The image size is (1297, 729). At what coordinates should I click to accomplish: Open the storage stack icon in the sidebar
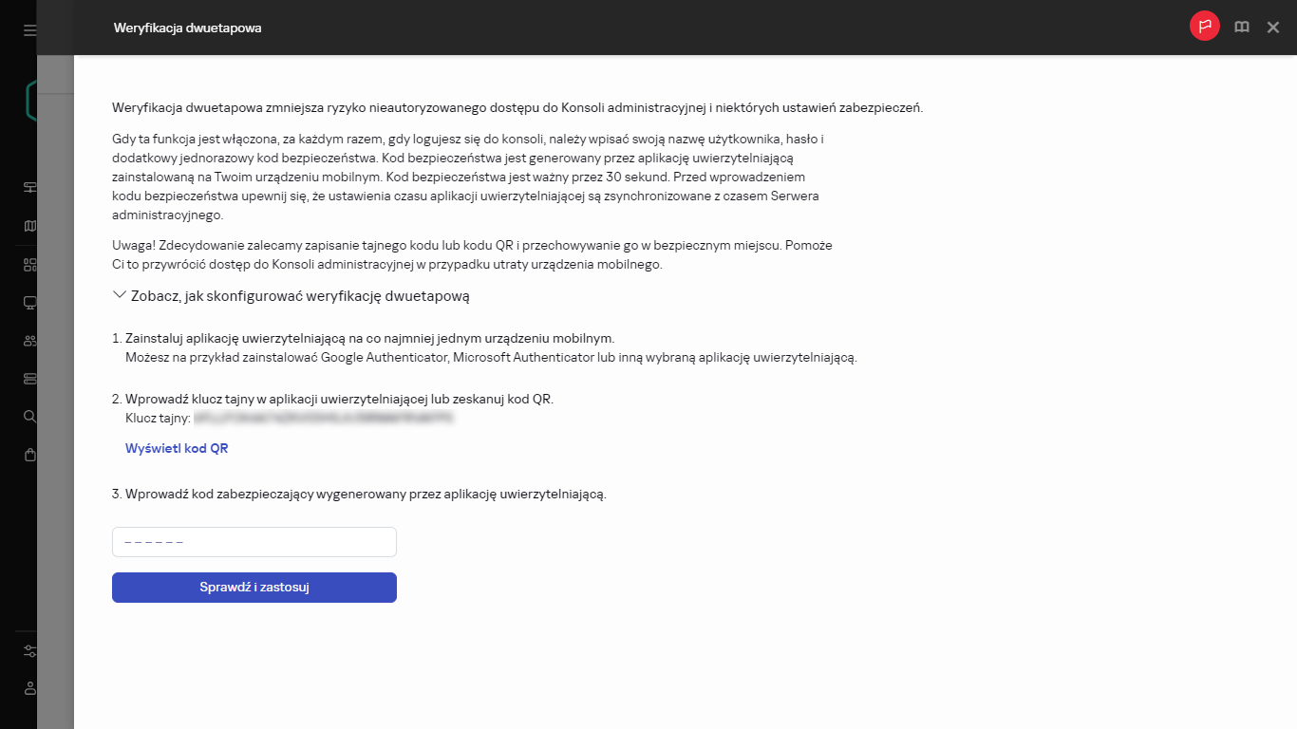pos(29,379)
